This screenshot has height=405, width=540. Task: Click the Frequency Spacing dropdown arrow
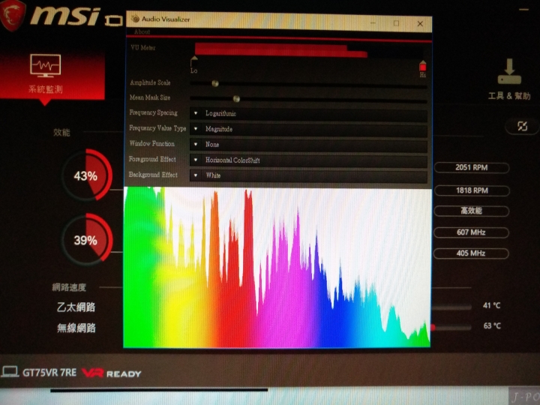point(196,113)
